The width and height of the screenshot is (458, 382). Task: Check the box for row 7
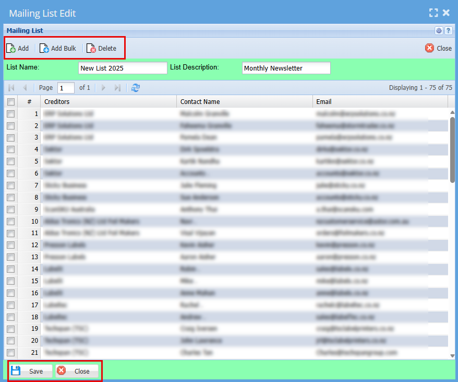click(11, 186)
